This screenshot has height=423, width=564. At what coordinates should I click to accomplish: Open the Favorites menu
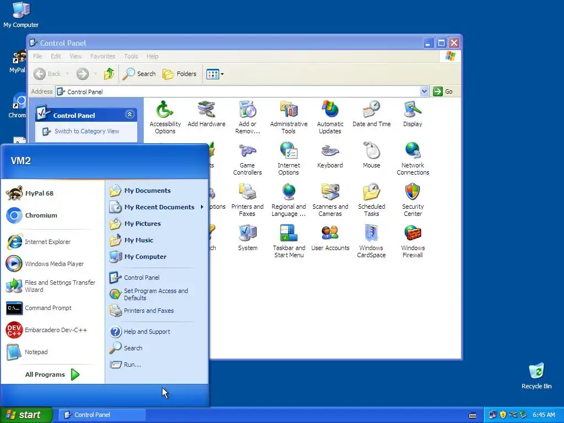tap(102, 56)
